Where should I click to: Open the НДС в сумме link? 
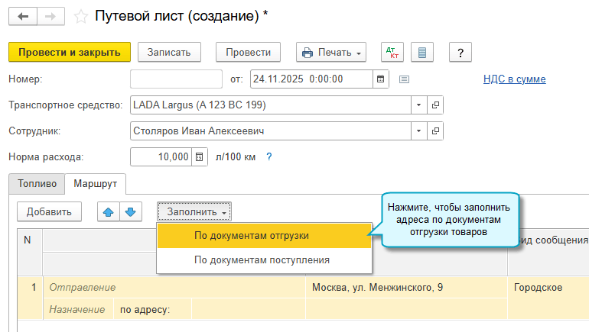(x=514, y=79)
